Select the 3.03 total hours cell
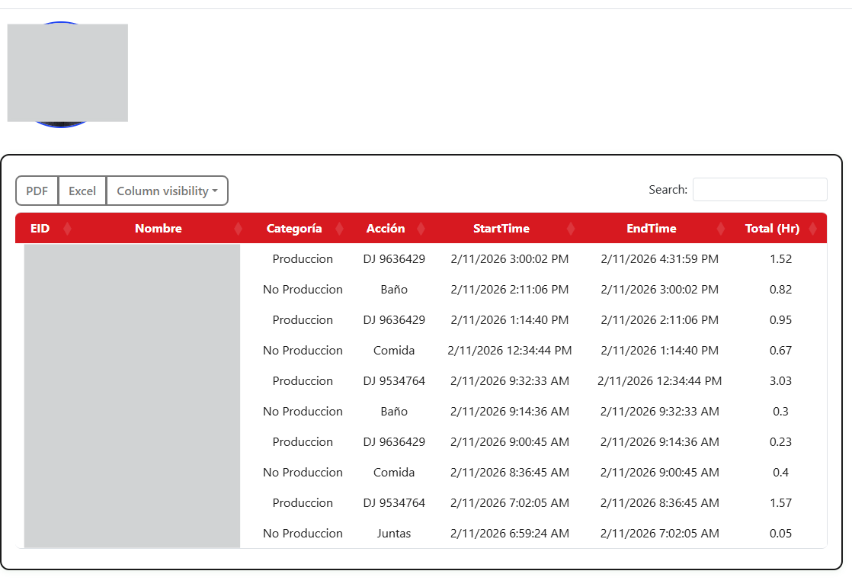 [x=780, y=381]
